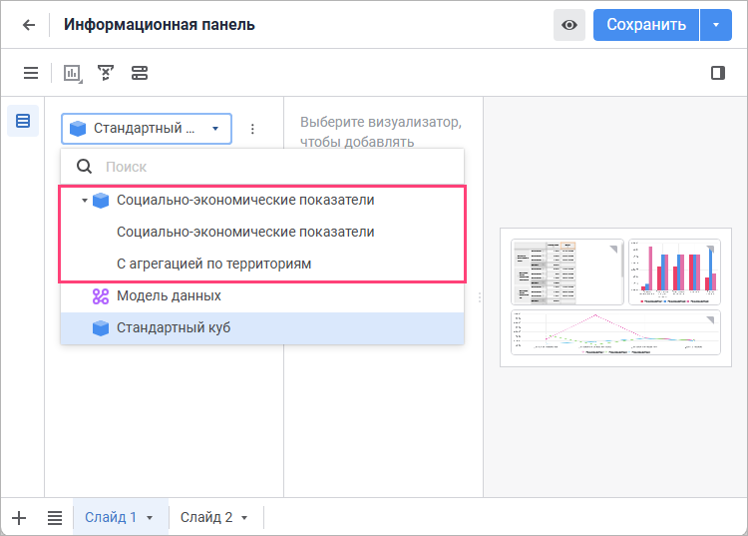Click the back arrow icon

pos(29,25)
